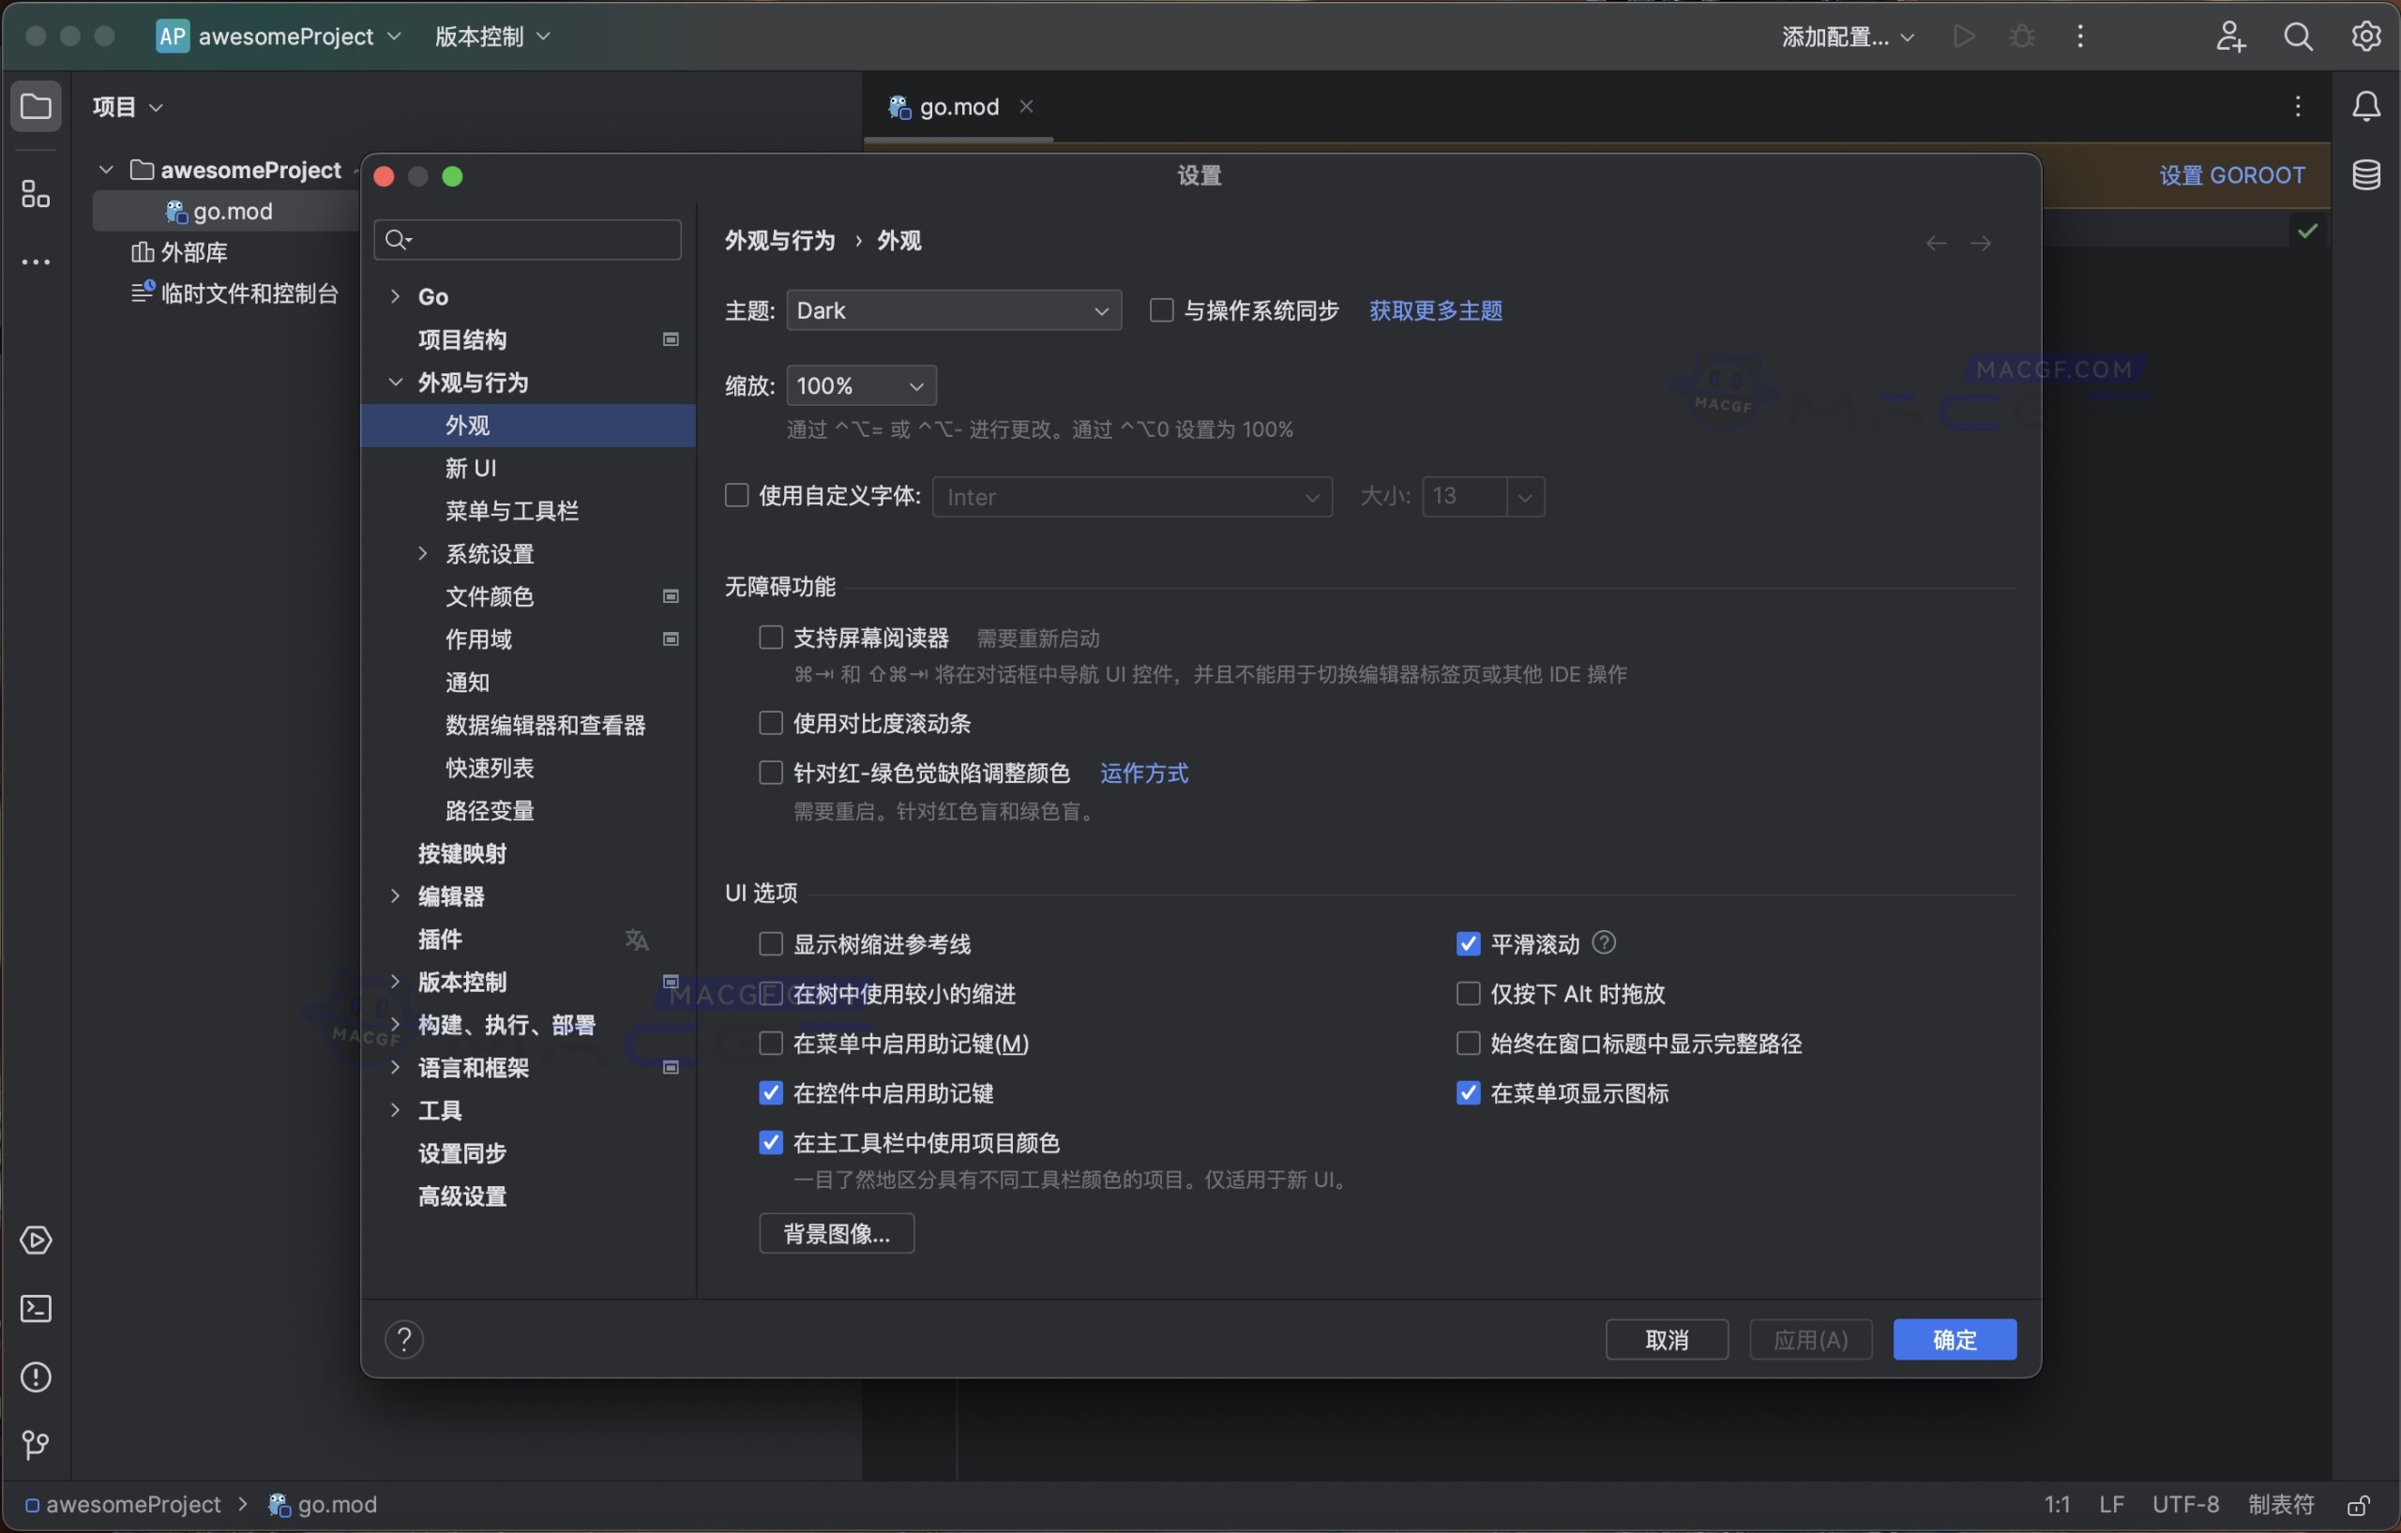Open the 获取更多主题 link
Viewport: 2401px width, 1533px height.
1435,311
